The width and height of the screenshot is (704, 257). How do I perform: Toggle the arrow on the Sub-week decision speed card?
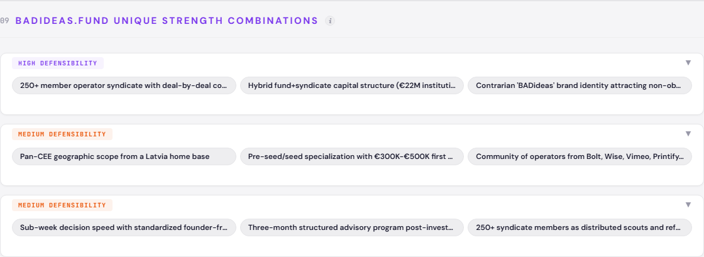pos(688,205)
